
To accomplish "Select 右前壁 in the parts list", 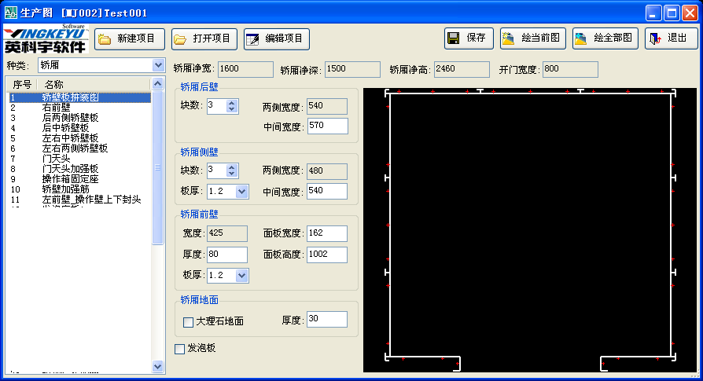I will (57, 108).
